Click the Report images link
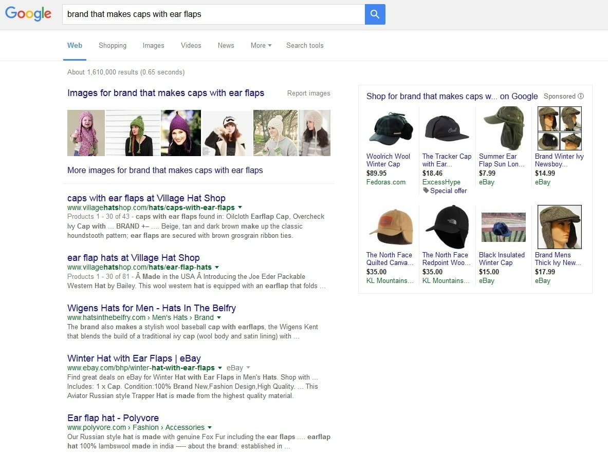Screen dimensions: 608x454 309,93
